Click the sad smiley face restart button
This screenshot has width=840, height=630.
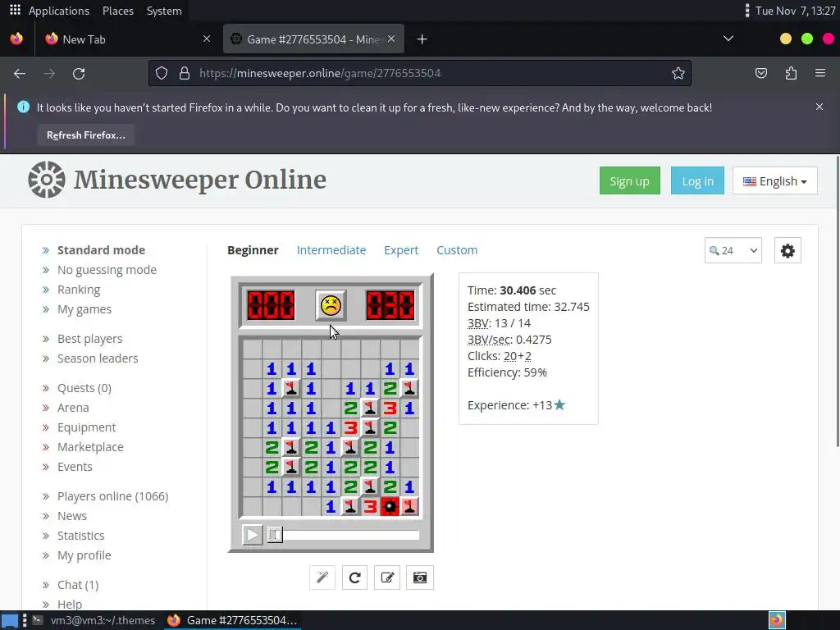(331, 305)
